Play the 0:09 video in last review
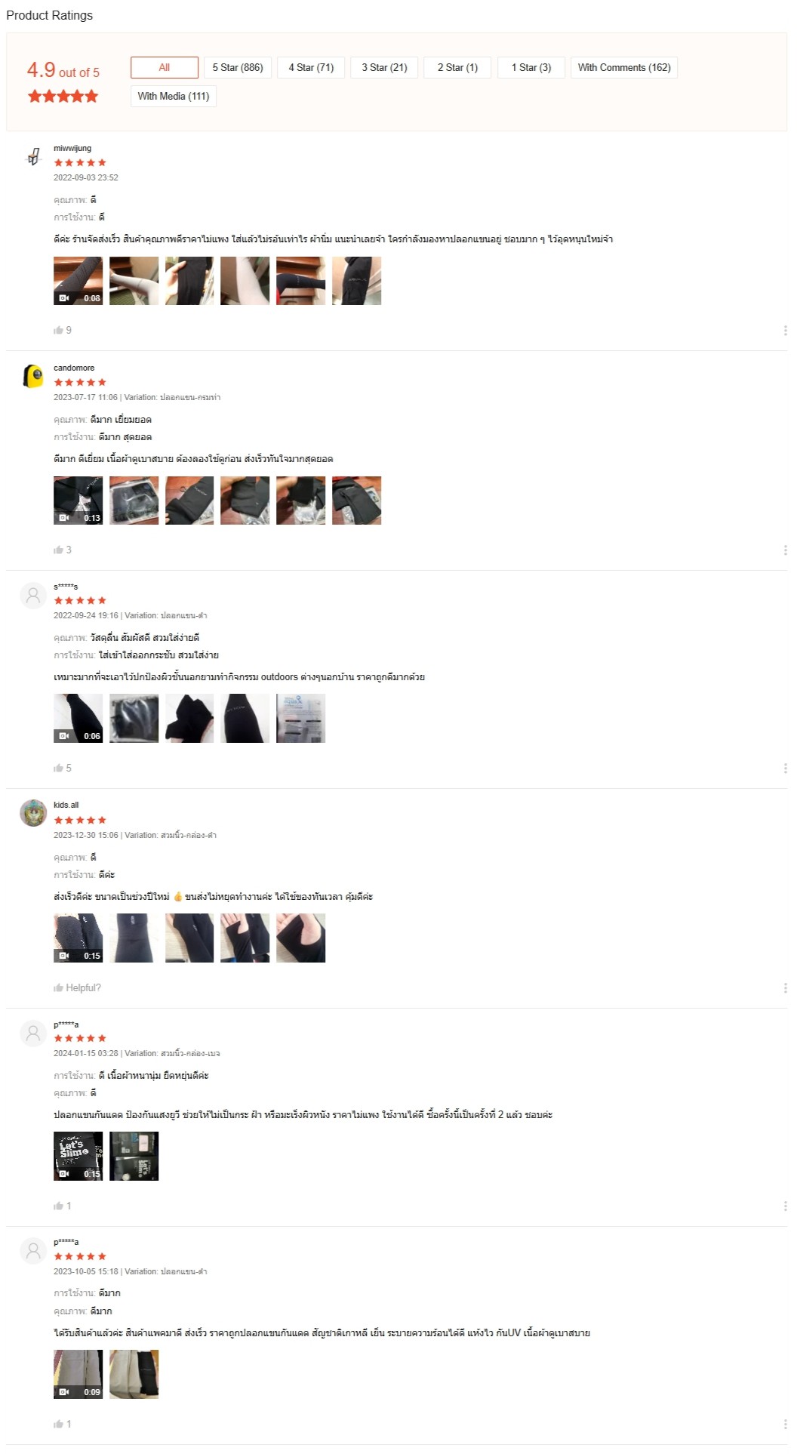The width and height of the screenshot is (797, 1454). tap(78, 1374)
